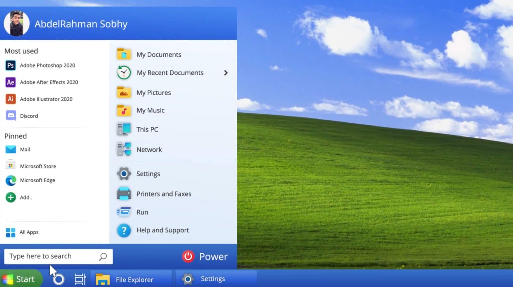Open the pinned Mail app
513x287 pixels.
(25, 149)
